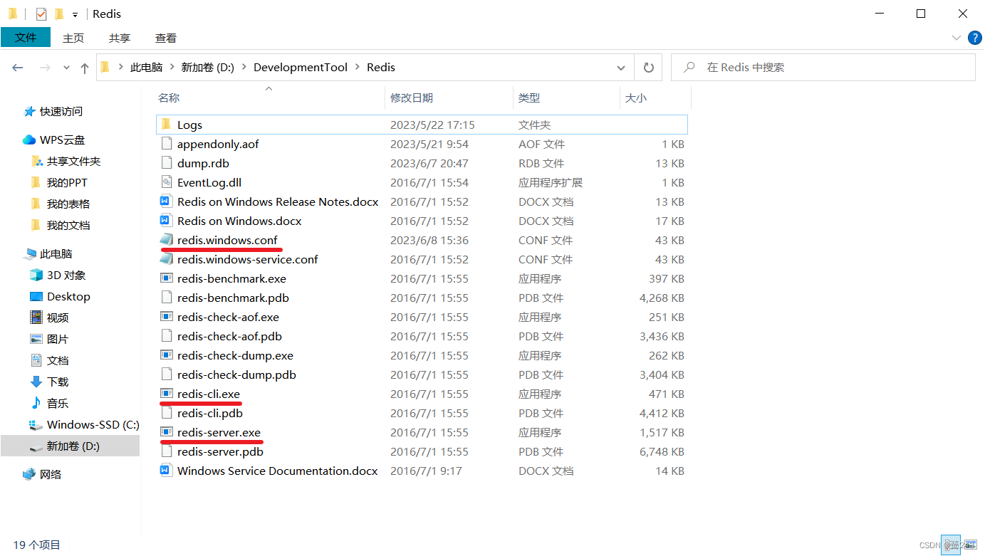Select 网络 in the navigation pane
Viewport: 985px width, 556px height.
coord(51,475)
